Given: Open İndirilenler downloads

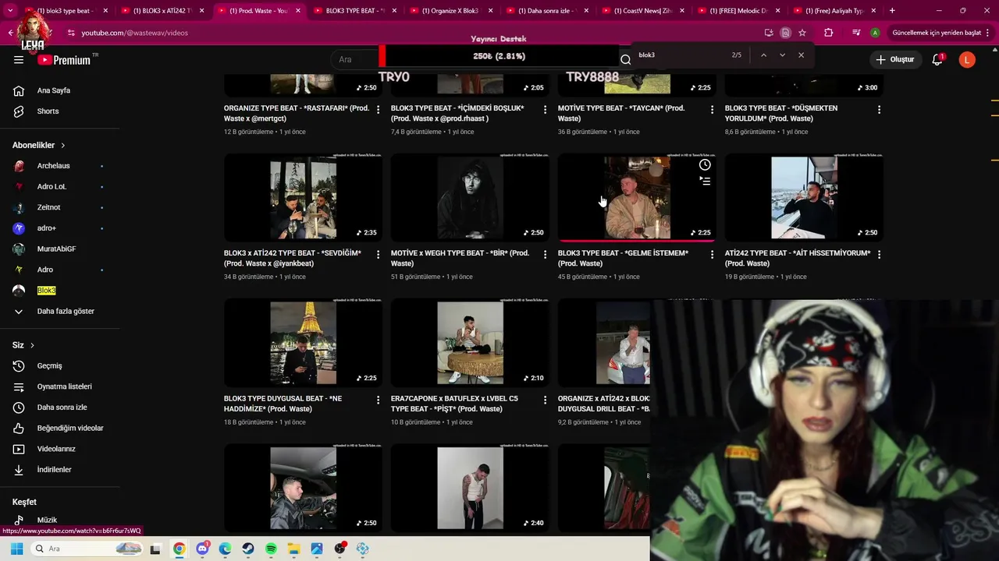Looking at the screenshot, I should coord(54,470).
